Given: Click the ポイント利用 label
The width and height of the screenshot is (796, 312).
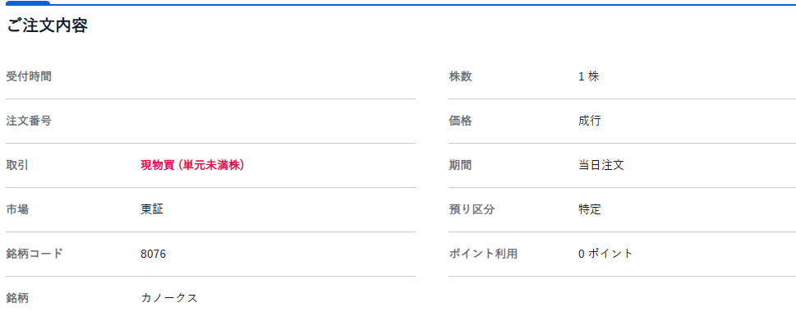Looking at the screenshot, I should point(483,254).
